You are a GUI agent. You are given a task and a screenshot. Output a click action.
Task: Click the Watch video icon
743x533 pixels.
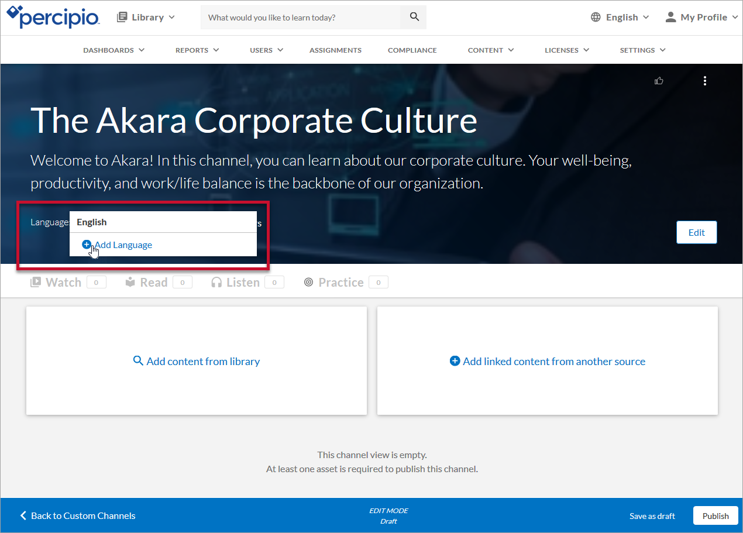[x=36, y=283]
